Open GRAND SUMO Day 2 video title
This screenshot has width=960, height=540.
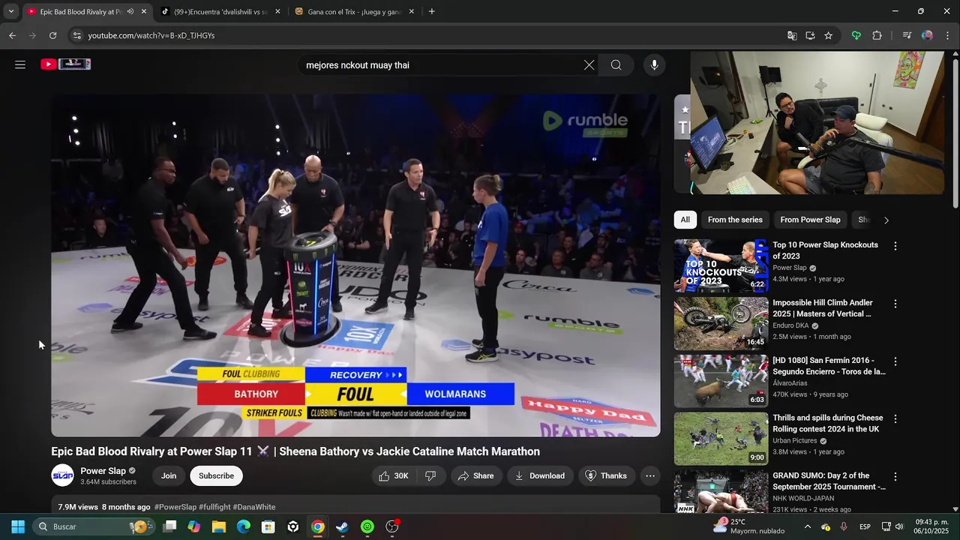pyautogui.click(x=829, y=481)
